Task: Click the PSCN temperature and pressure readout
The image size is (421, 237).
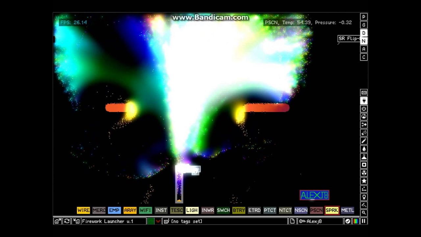Action: tap(308, 22)
